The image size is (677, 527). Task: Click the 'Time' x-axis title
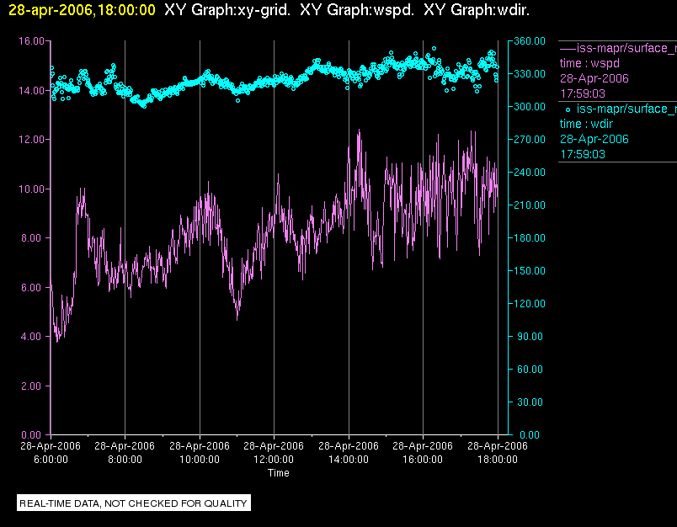tap(279, 472)
